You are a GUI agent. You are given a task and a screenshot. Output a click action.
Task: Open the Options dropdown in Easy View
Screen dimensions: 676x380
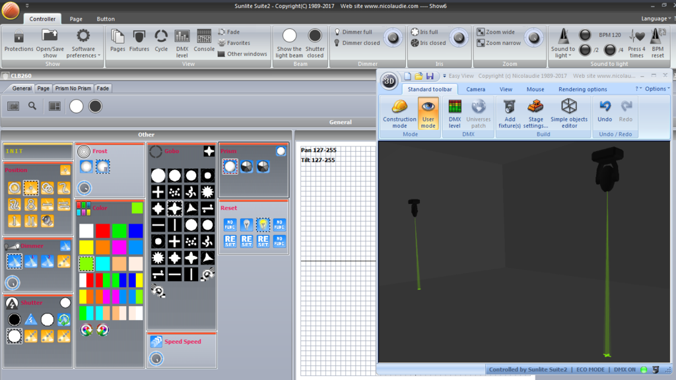point(658,89)
